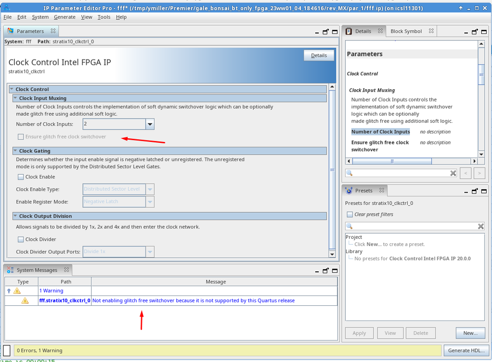
Task: Select the fff.stratix10_clkctrl_0 path cell
Action: click(x=65, y=300)
